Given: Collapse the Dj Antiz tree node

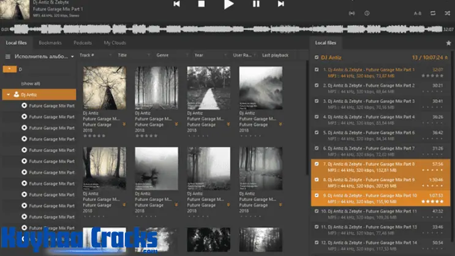Looking at the screenshot, I should (x=7, y=94).
